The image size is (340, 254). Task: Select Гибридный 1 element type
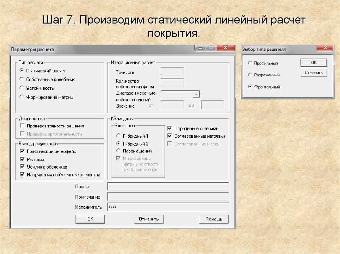click(118, 136)
